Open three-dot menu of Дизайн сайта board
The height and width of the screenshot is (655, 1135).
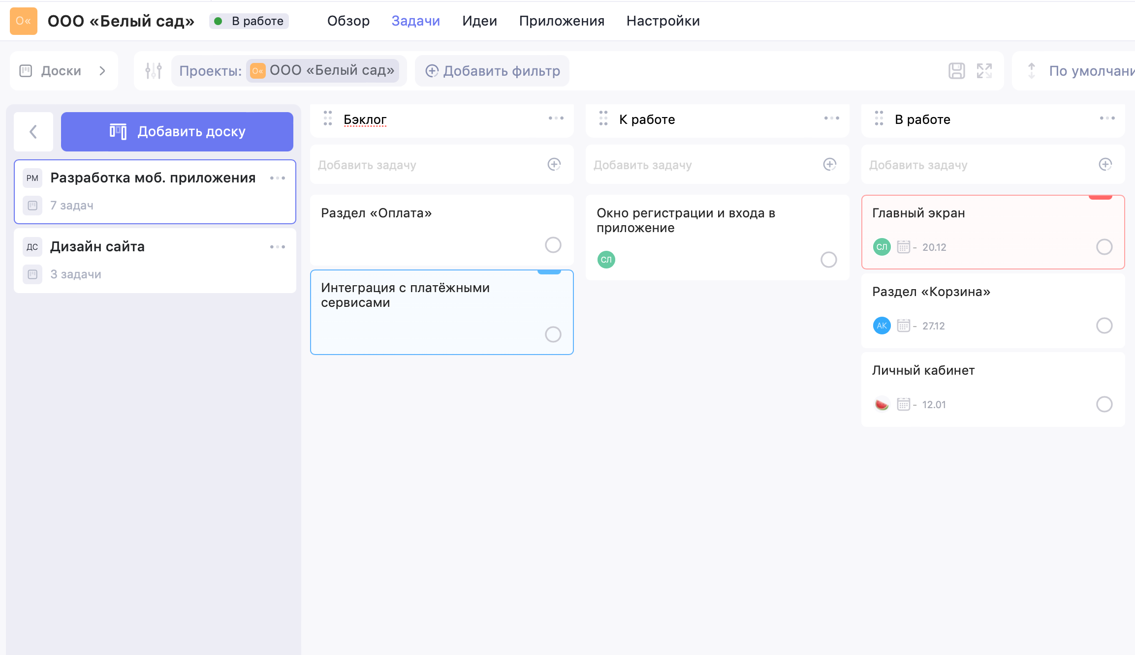point(278,246)
